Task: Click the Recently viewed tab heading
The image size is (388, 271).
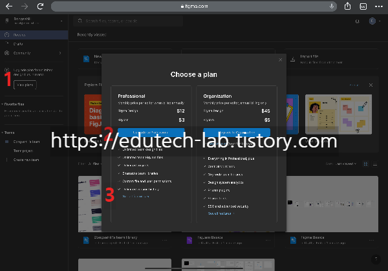Action: click(x=92, y=35)
